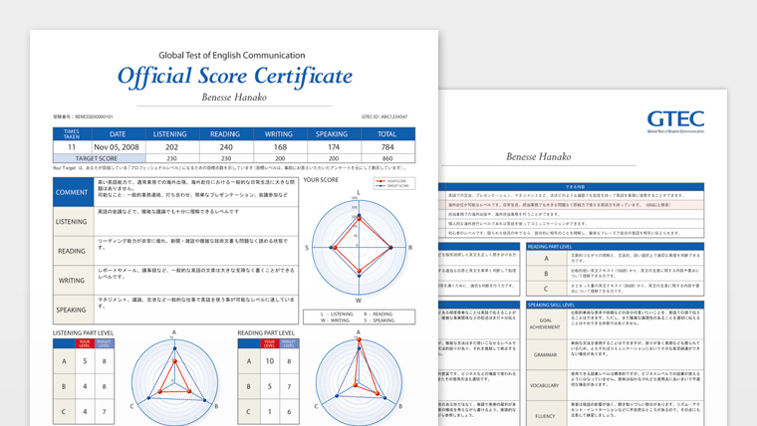Click the times taken value "11"
This screenshot has height=426, width=757.
[x=72, y=147]
